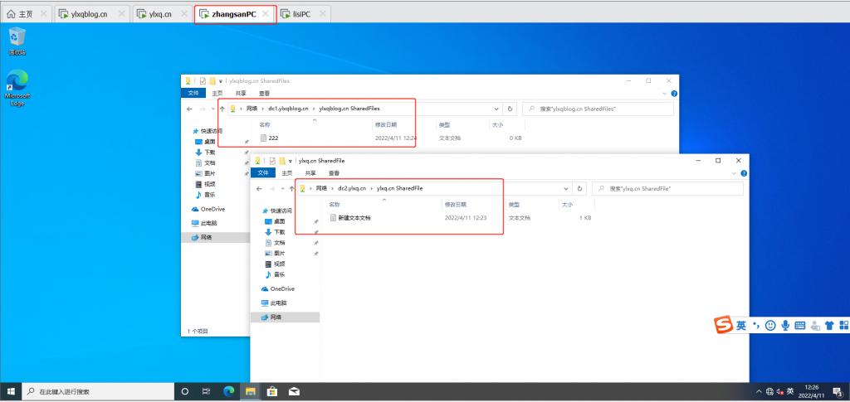
Task: Open help in ylxq.cn SharedFile window
Action: pyautogui.click(x=744, y=173)
